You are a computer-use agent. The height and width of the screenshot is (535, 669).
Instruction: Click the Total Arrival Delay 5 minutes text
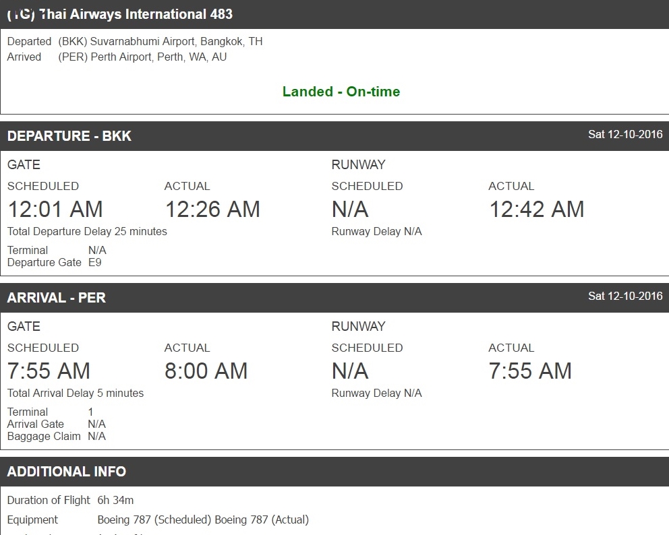(x=76, y=393)
